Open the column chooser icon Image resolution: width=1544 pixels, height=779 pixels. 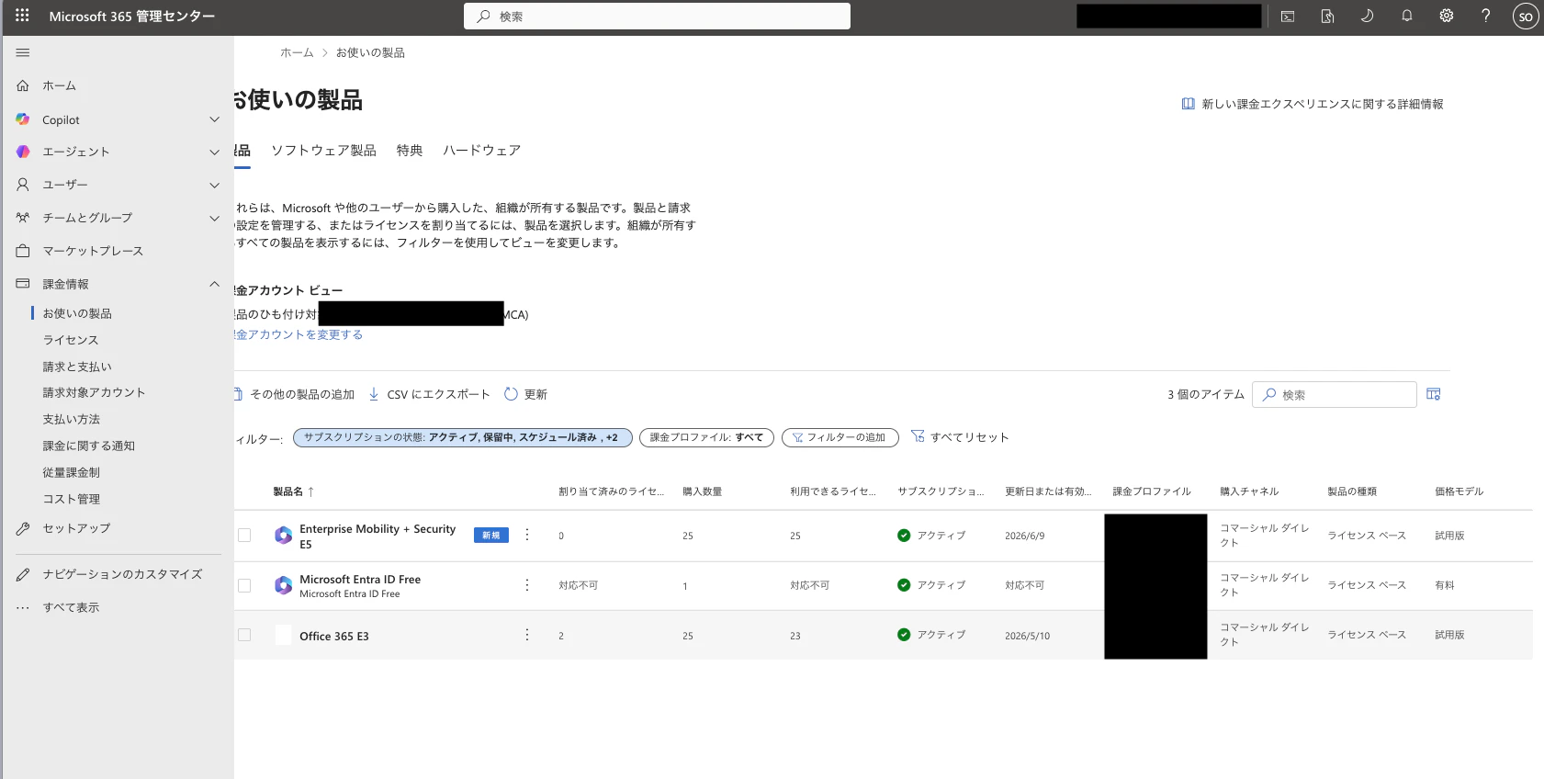[x=1433, y=394]
